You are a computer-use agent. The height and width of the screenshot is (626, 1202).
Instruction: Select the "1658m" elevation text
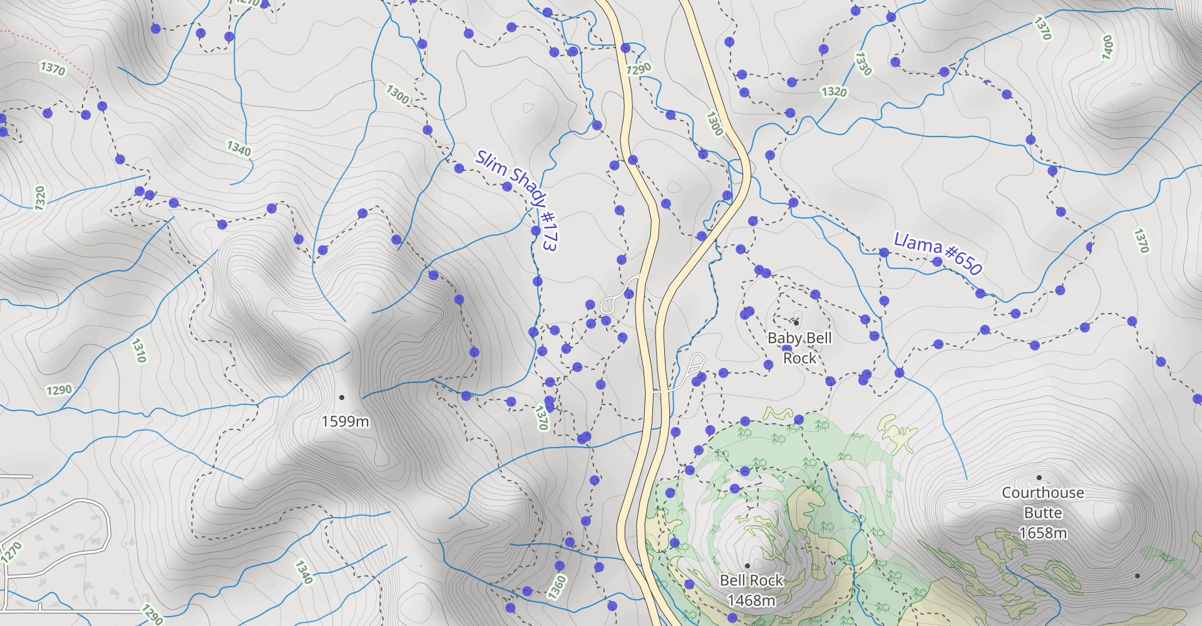(x=1043, y=533)
